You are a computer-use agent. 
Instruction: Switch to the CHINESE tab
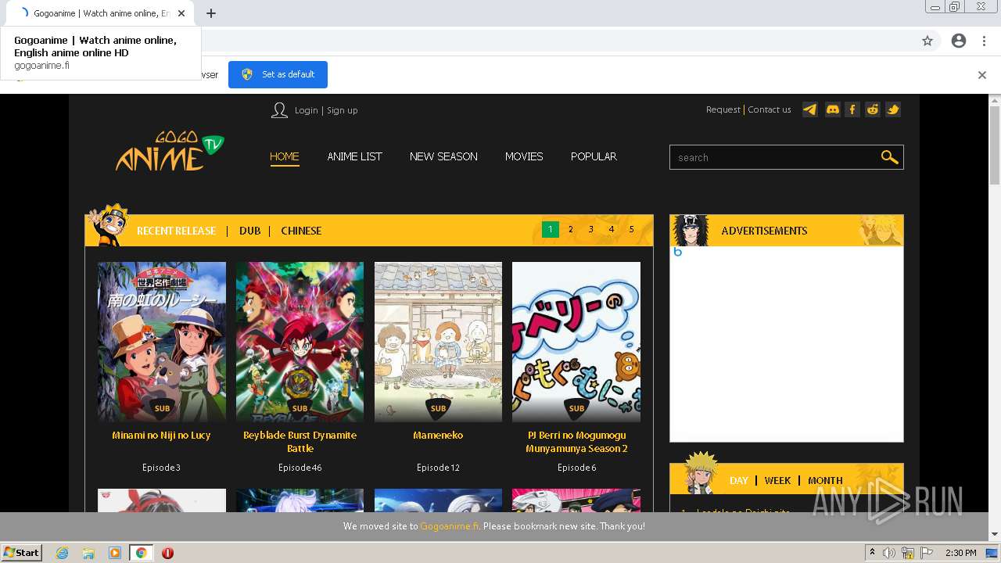(301, 231)
